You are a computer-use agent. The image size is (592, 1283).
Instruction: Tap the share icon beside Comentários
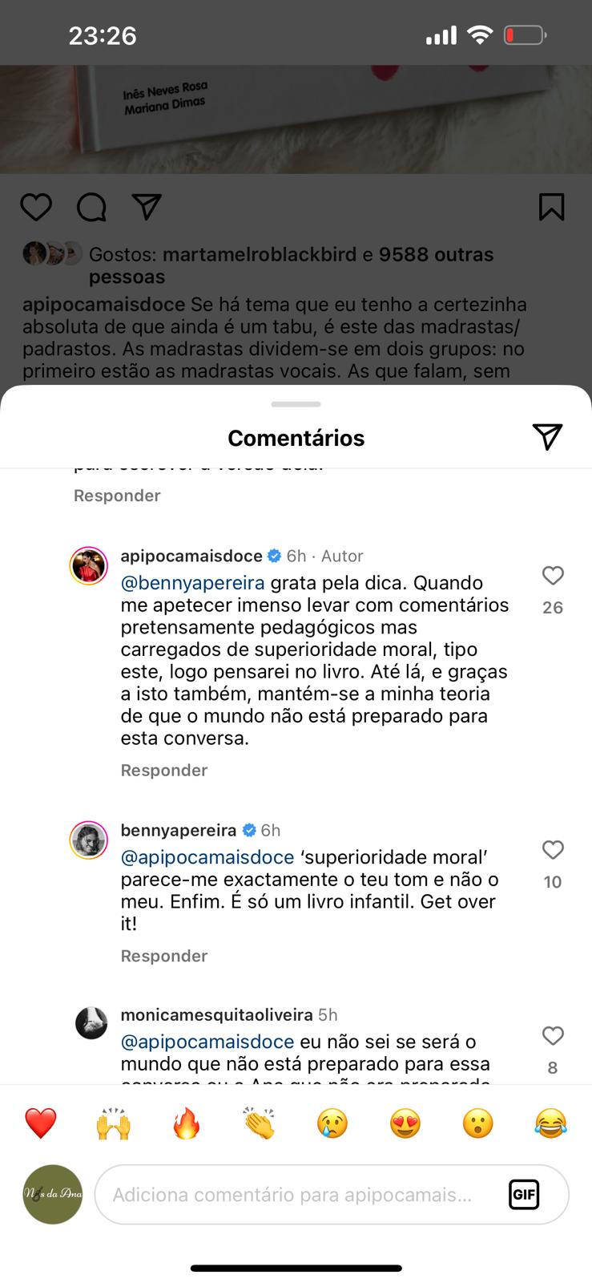click(x=547, y=436)
